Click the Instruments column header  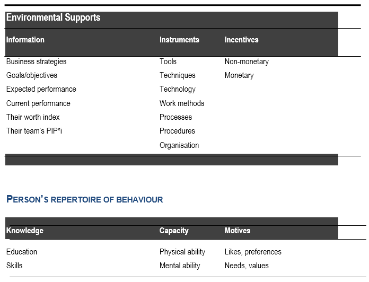[179, 40]
